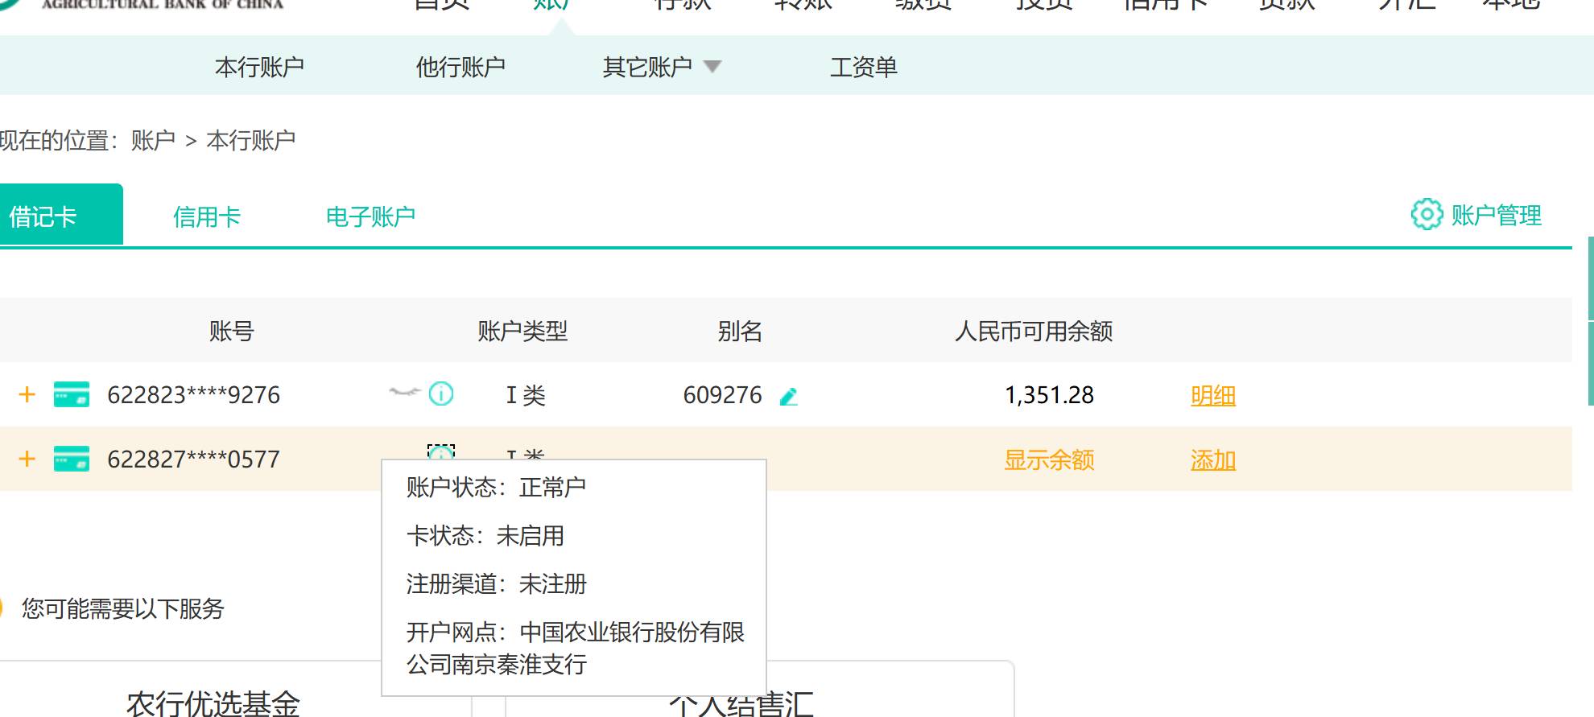The width and height of the screenshot is (1594, 717).
Task: Expand the row for account 622827****0577
Action: 27,459
